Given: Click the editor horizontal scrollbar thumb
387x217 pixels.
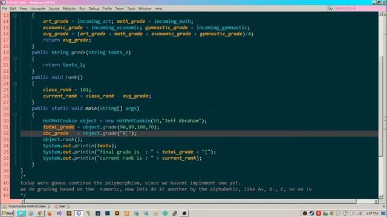Looking at the screenshot, I should (x=190, y=201).
